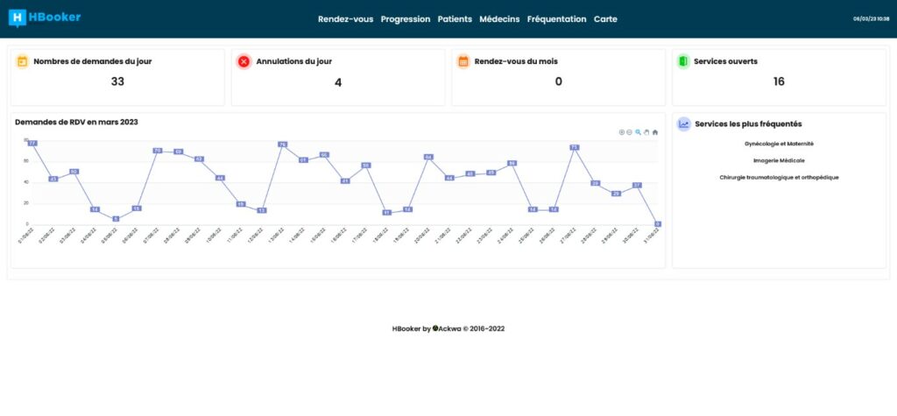Click the most frequented services chart icon
The image size is (897, 416).
(x=683, y=124)
